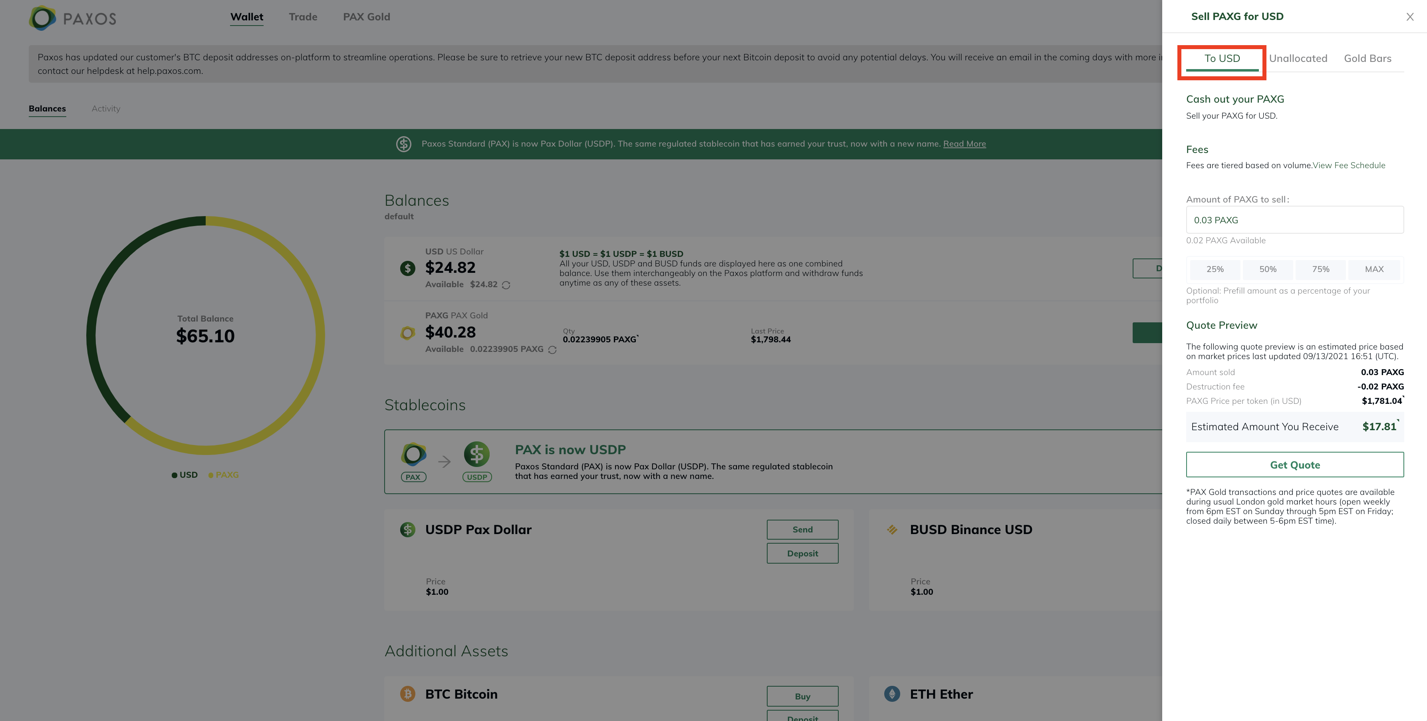Click the USDP Pax Dollar coin icon
This screenshot has height=721, width=1427.
point(408,530)
